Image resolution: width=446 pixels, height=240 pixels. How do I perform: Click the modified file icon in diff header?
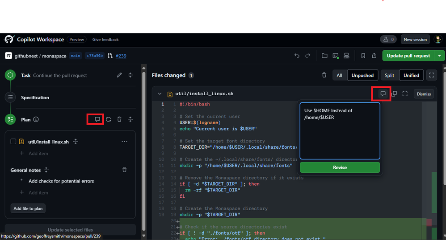(x=170, y=94)
